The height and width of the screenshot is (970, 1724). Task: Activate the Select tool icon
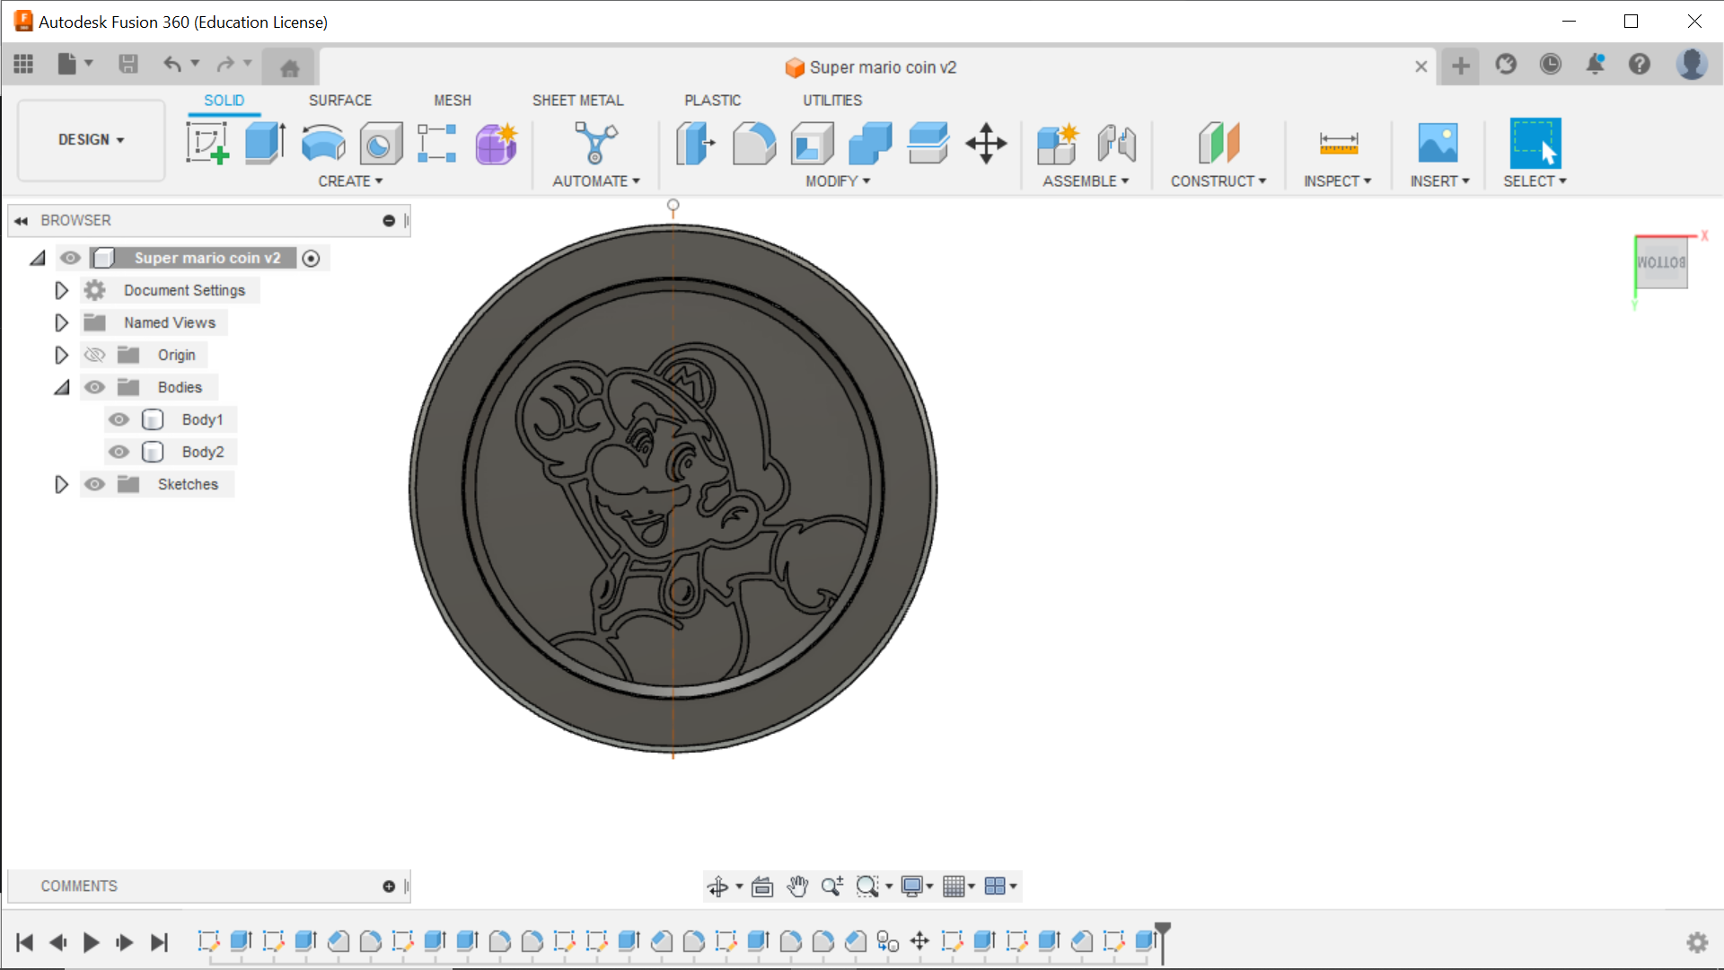click(x=1535, y=144)
